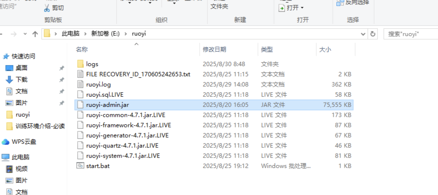Click the 打开 button icon in ribbon
Image resolution: width=438 pixels, height=195 pixels.
[282, 8]
